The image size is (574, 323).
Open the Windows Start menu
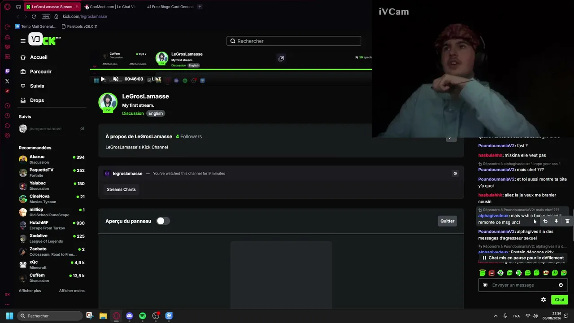tap(9, 316)
